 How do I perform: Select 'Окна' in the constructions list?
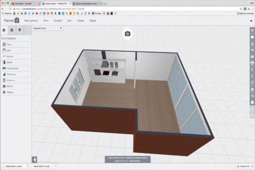coord(9,44)
